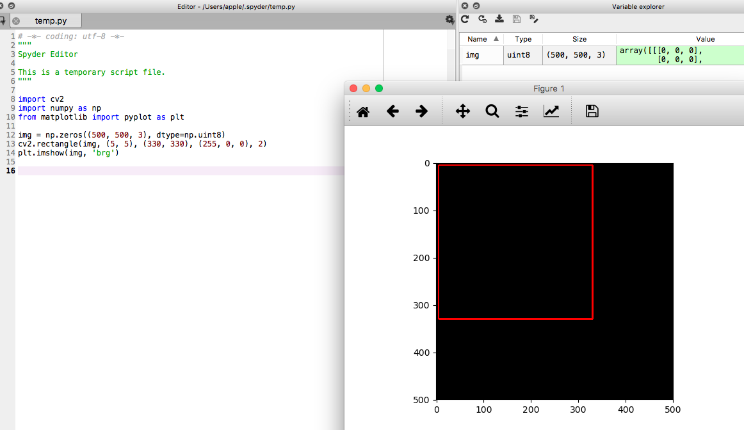Image resolution: width=744 pixels, height=430 pixels.
Task: Click line number 13 in the gutter
Action: tap(10, 144)
